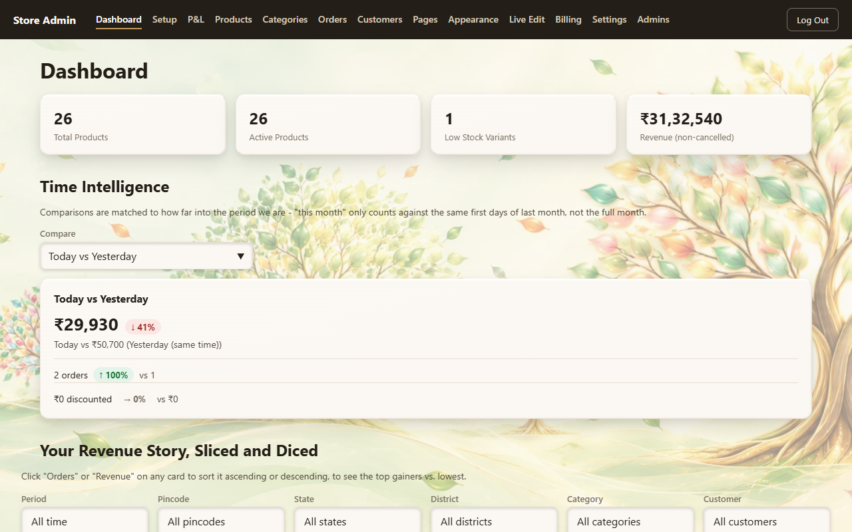
Task: Open the Period filter (All time)
Action: pyautogui.click(x=85, y=521)
